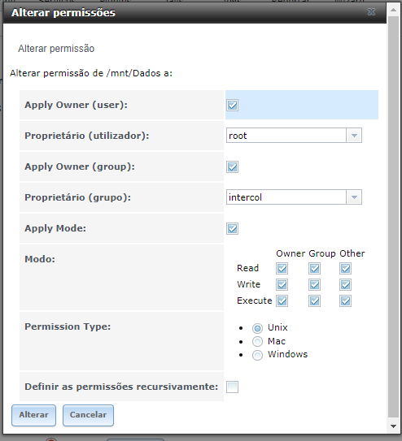Toggle Apply Owner (group) checkbox

tap(233, 166)
